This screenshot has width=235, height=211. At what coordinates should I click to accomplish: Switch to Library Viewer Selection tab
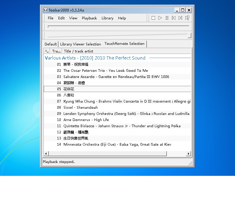[x=80, y=44]
